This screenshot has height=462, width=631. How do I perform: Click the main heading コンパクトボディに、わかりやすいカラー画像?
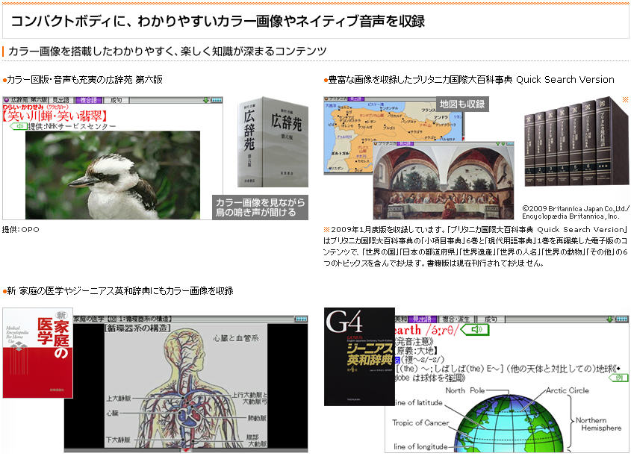click(218, 22)
